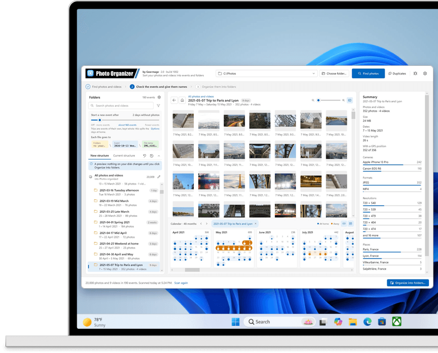Viewport: 438px width, 353px height.
Task: Click the Photo Organizer logo icon
Action: [90, 73]
